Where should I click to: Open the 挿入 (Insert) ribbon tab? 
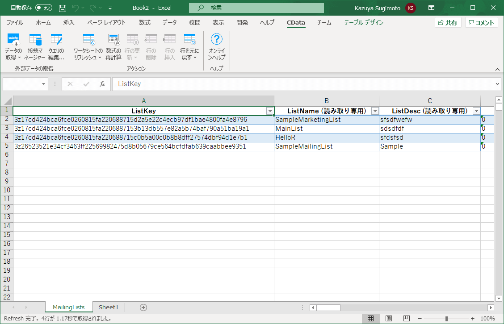68,23
